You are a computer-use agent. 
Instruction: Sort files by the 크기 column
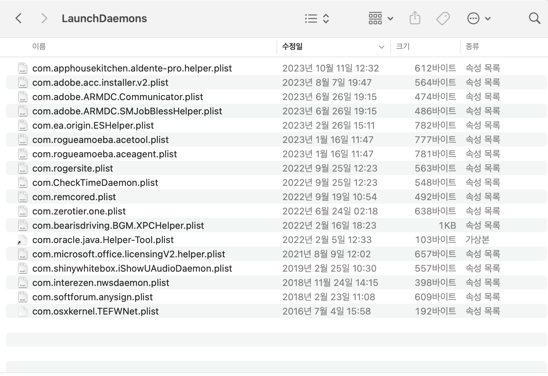pos(403,46)
